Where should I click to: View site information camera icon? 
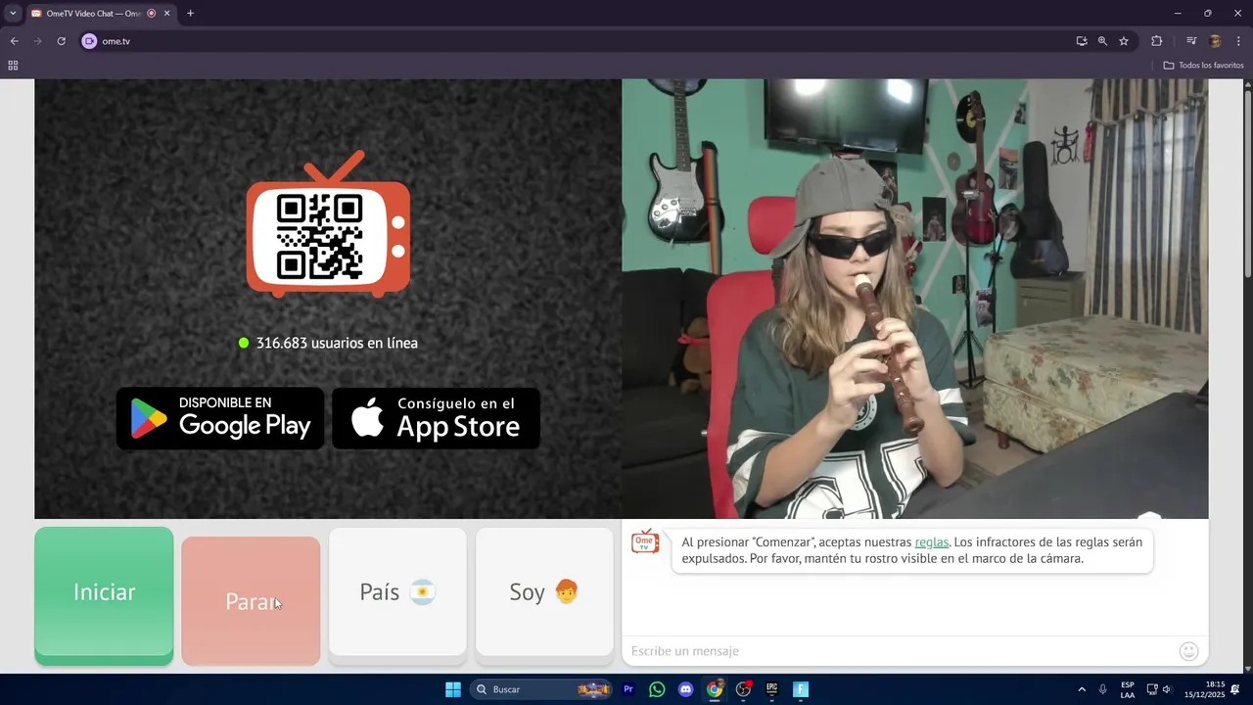point(89,41)
